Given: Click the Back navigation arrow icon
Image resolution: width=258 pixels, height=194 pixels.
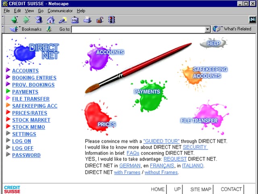Looking at the screenshot, I should 15,20.
